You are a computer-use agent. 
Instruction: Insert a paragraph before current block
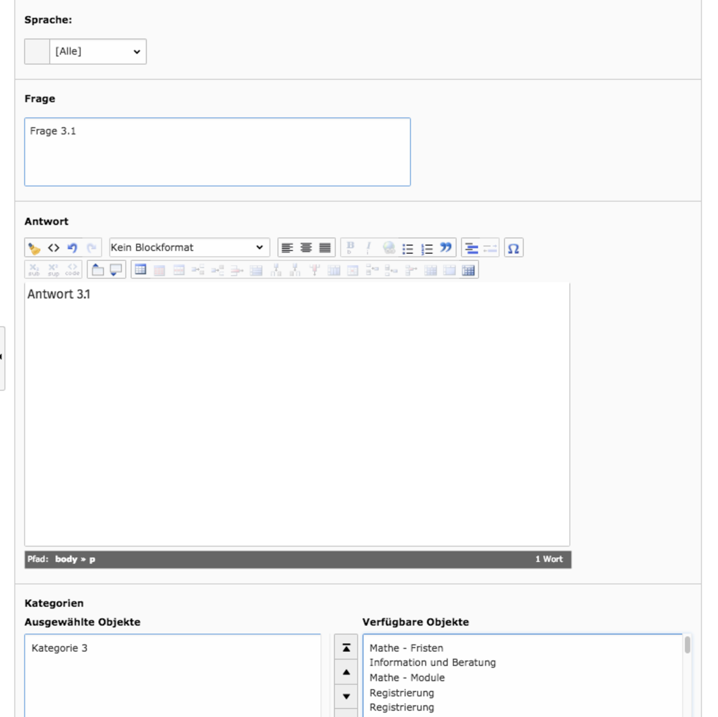coord(98,270)
